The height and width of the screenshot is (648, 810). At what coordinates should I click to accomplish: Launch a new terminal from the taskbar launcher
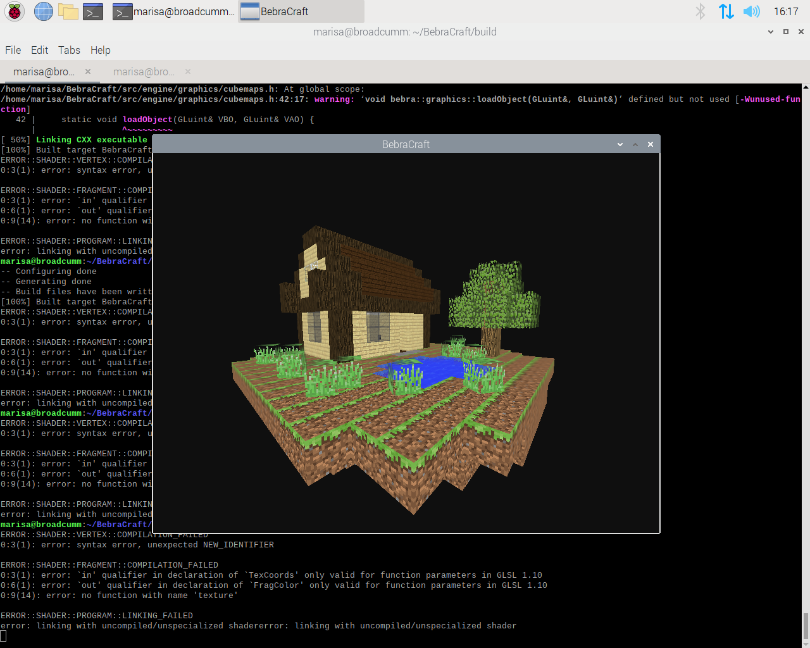(93, 11)
